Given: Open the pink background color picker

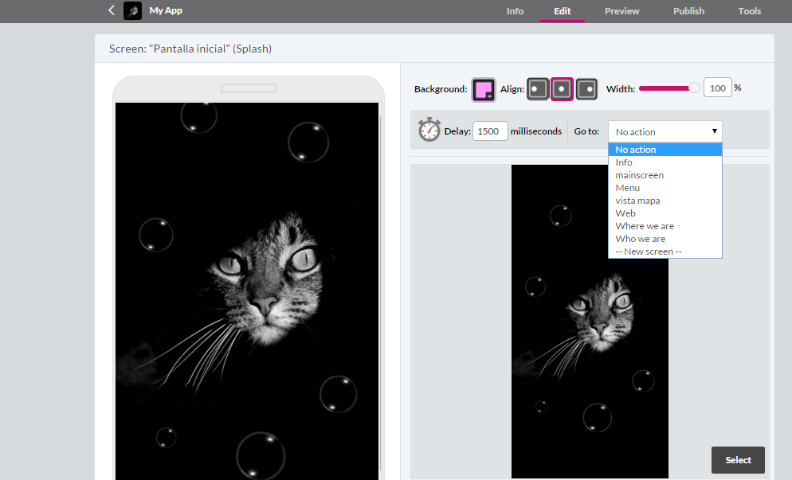Looking at the screenshot, I should [484, 90].
